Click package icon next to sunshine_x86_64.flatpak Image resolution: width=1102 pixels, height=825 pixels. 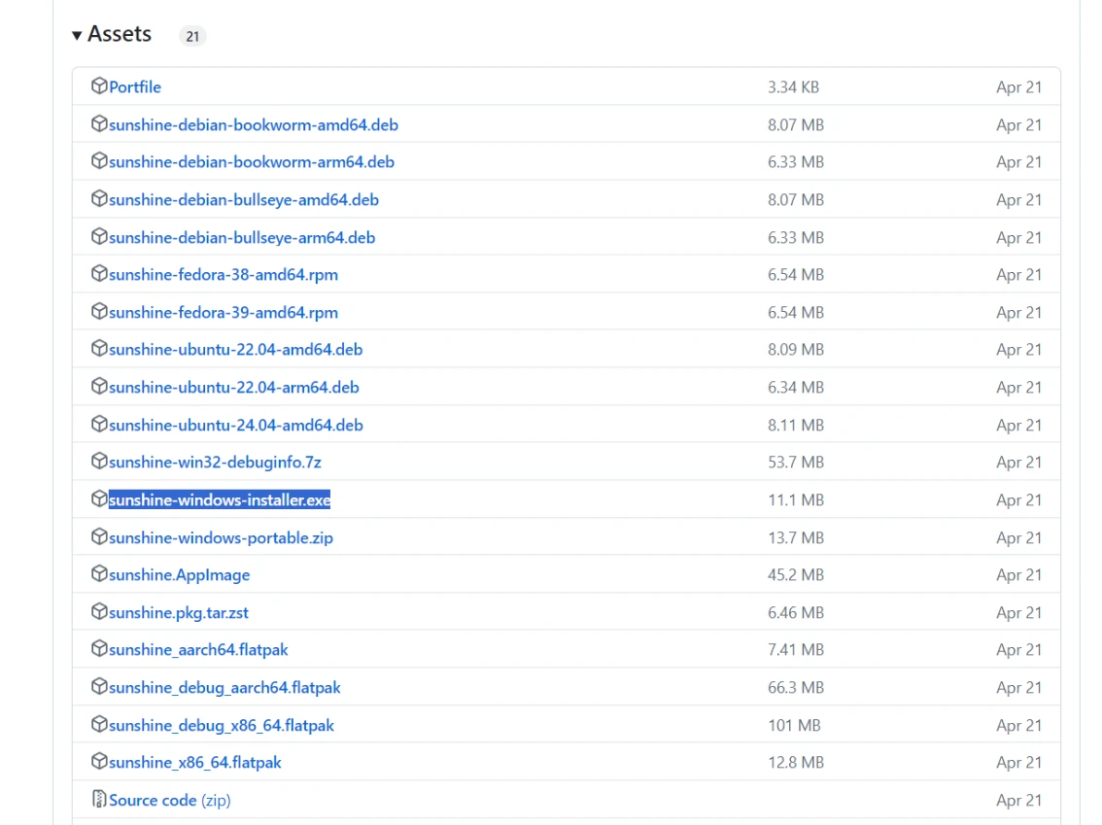[x=98, y=762]
